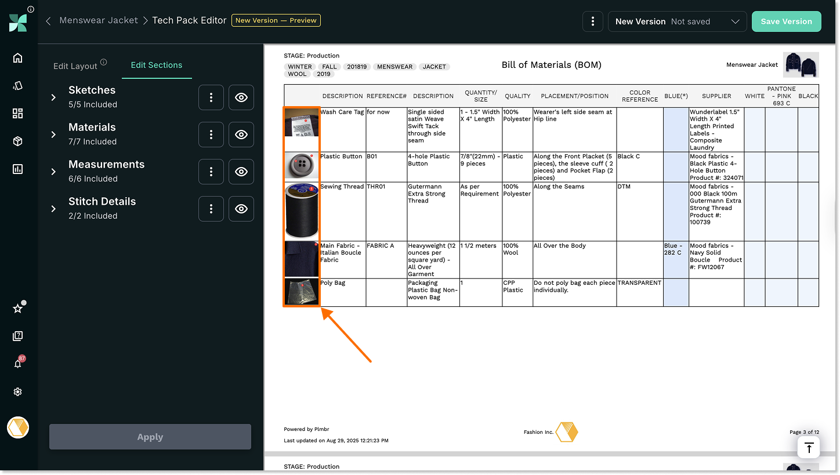Click the Sewing Thread material thumbnail
Viewport: 840px width, 475px height.
click(302, 211)
